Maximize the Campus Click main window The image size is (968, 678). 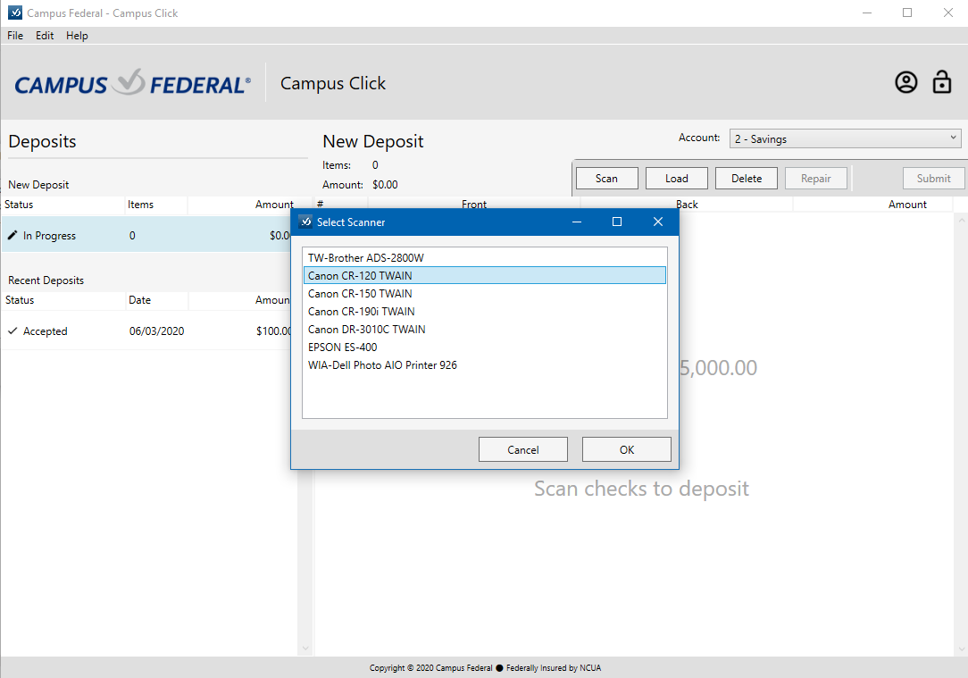pos(907,13)
